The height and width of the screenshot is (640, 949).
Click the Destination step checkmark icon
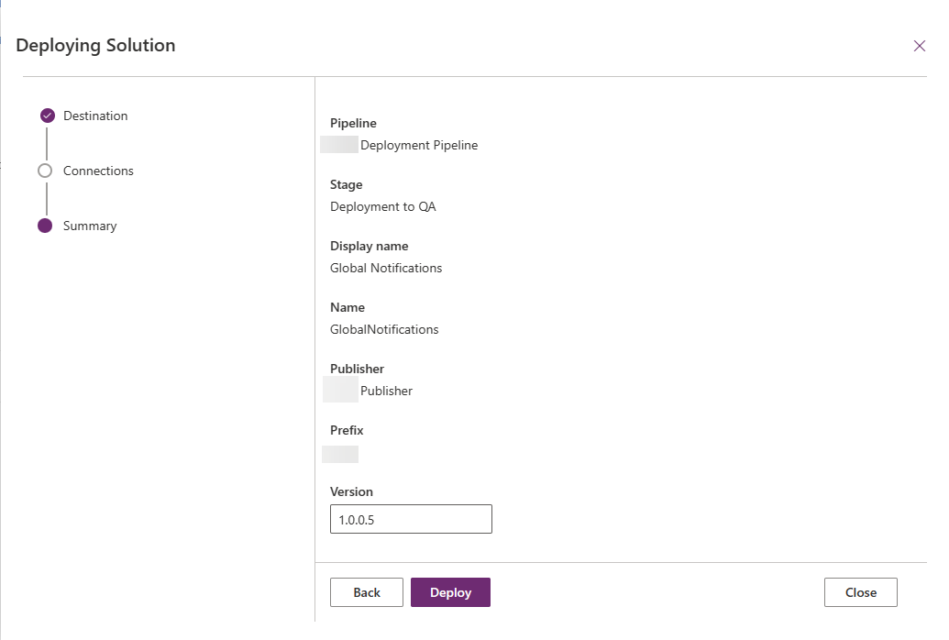click(x=47, y=116)
